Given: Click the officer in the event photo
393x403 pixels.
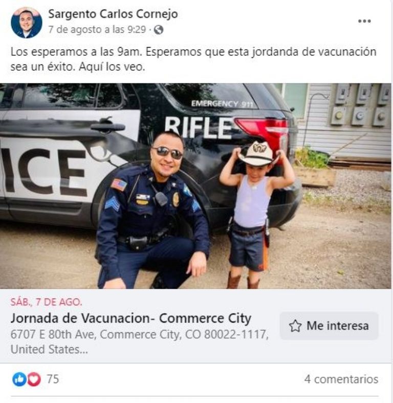Looking at the screenshot, I should click(154, 211).
